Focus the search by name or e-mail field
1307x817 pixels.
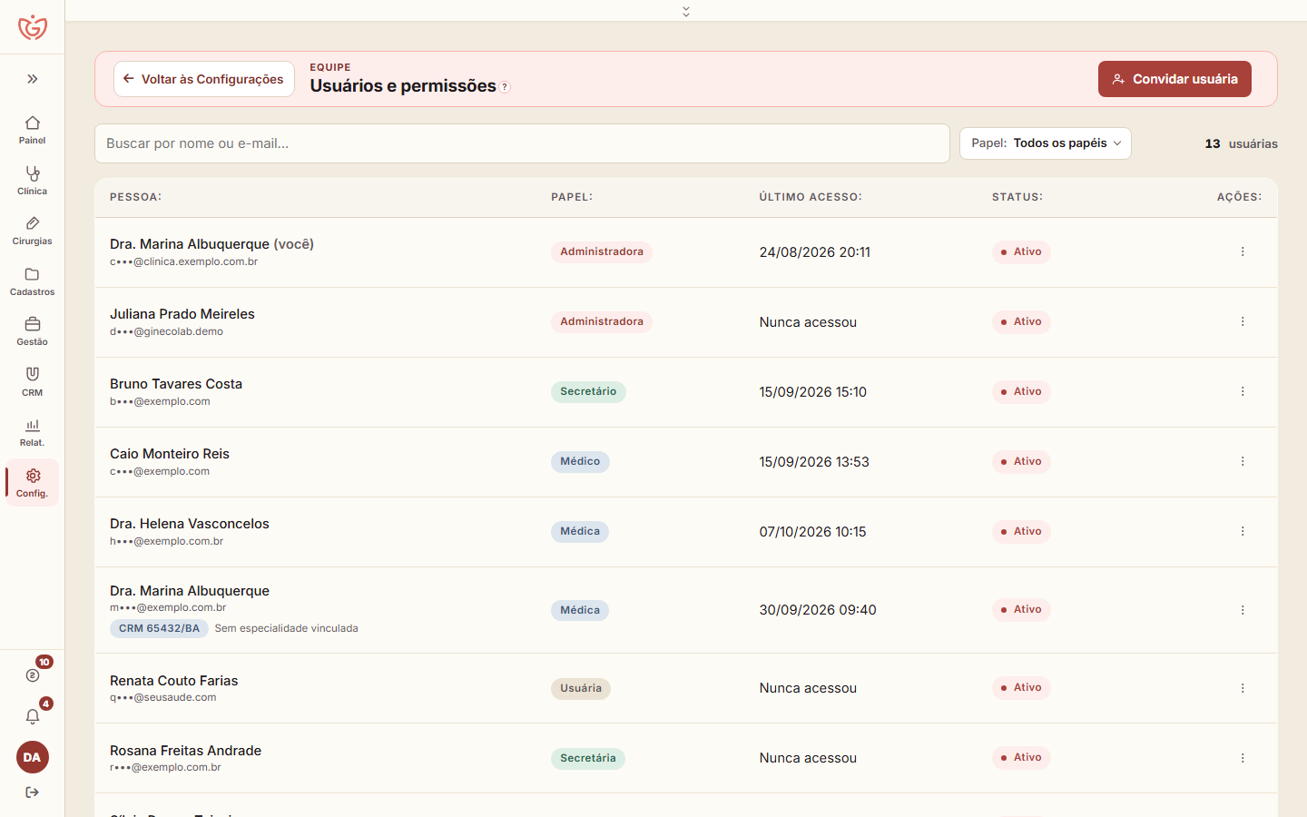pos(522,143)
